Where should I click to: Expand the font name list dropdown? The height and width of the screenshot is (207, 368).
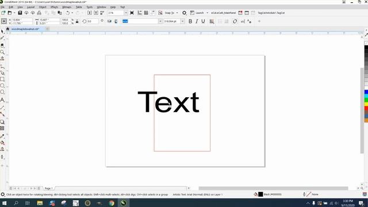click(x=160, y=21)
